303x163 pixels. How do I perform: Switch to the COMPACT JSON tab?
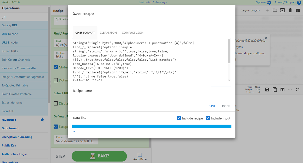point(133,33)
